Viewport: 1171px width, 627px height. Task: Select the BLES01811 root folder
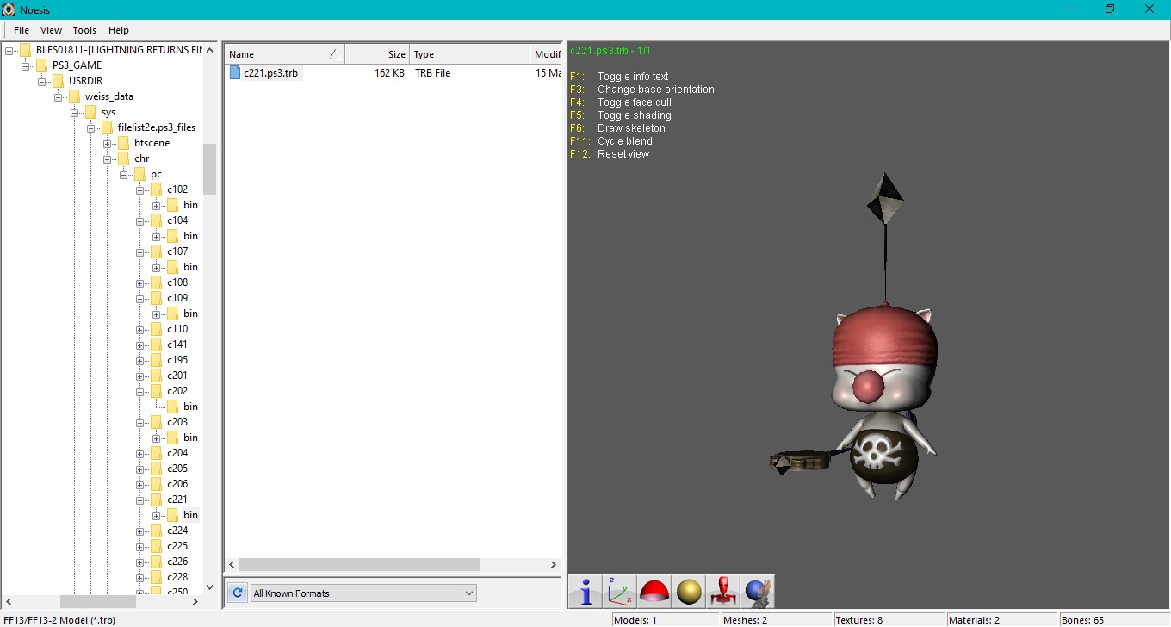pos(119,50)
